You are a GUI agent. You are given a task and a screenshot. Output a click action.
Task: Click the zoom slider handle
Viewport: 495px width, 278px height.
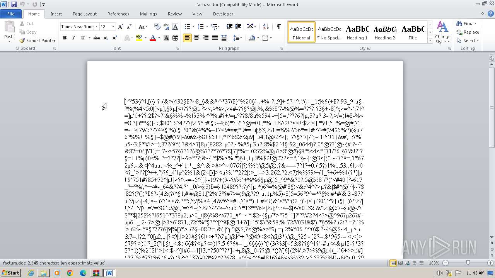click(x=468, y=263)
